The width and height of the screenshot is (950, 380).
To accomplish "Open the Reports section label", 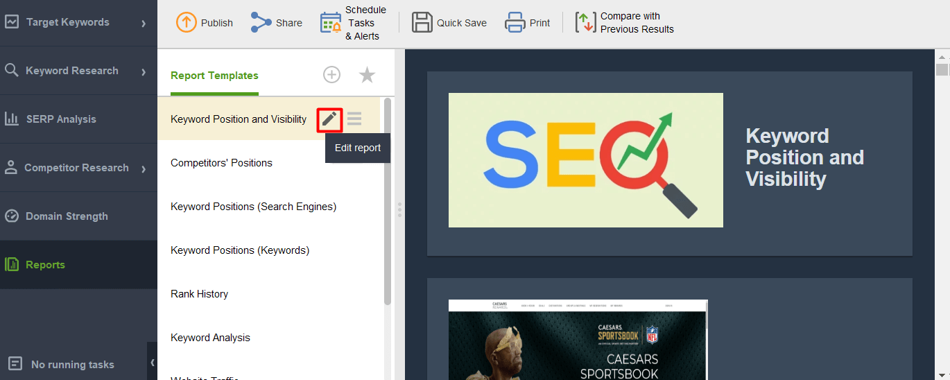I will (45, 265).
